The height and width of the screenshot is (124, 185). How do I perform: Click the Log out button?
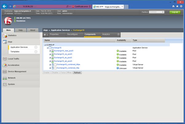[175, 12]
